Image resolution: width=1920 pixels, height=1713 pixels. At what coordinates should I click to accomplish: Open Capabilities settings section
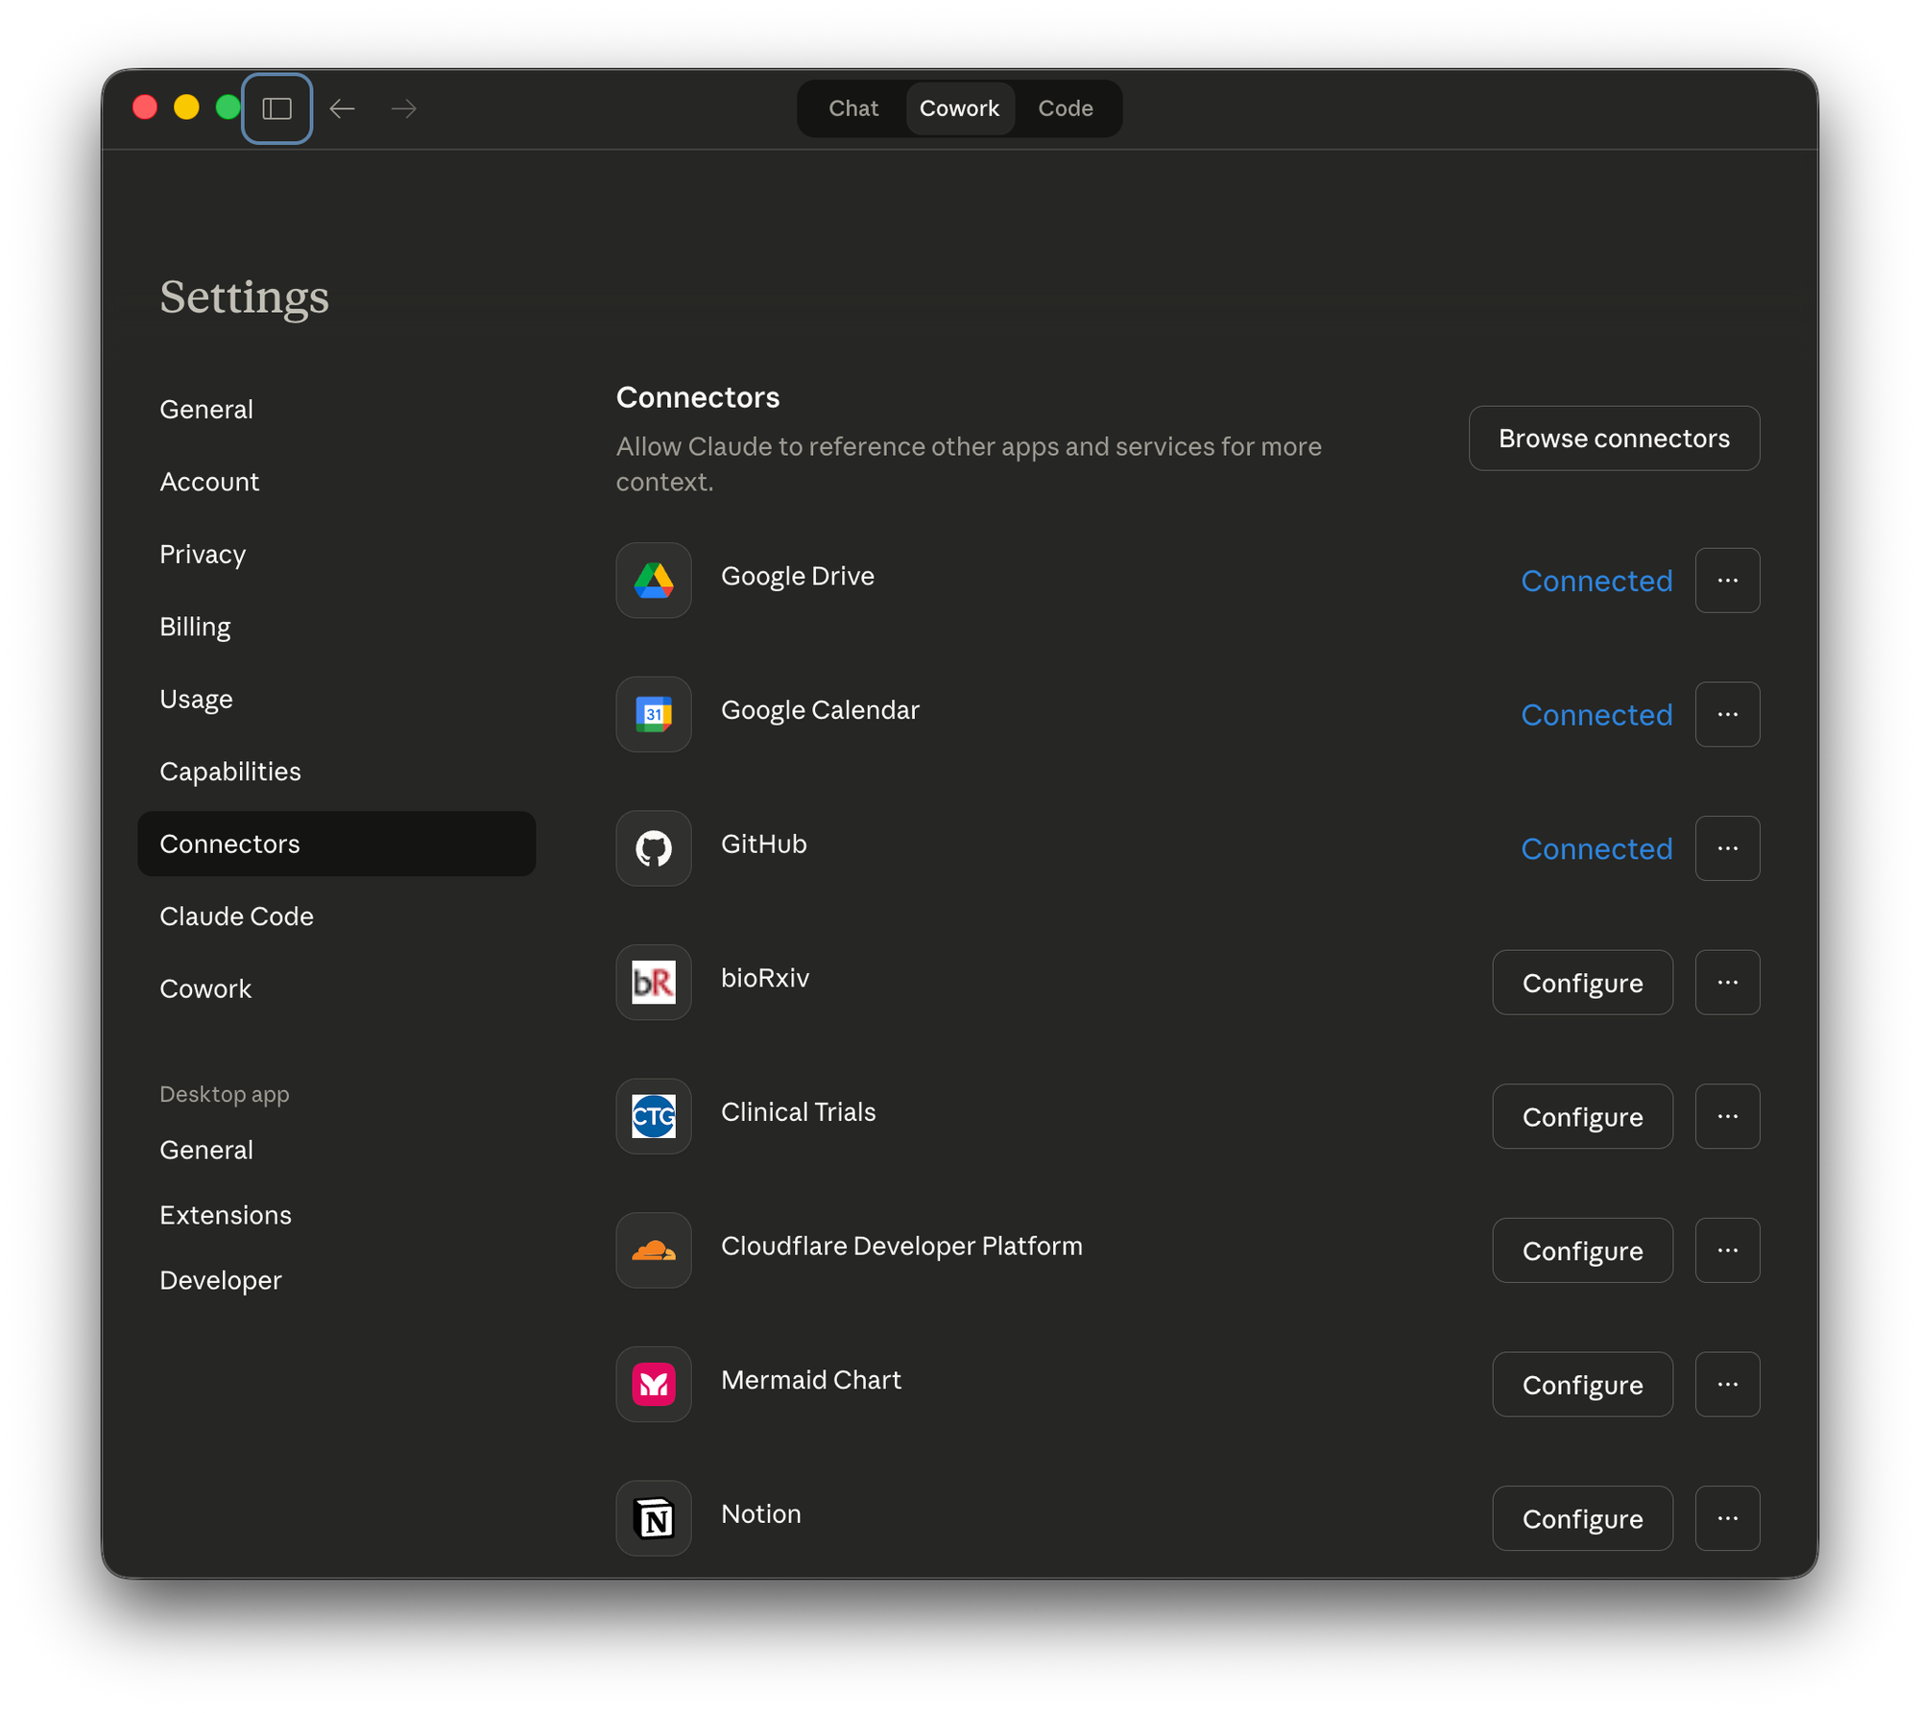230,772
